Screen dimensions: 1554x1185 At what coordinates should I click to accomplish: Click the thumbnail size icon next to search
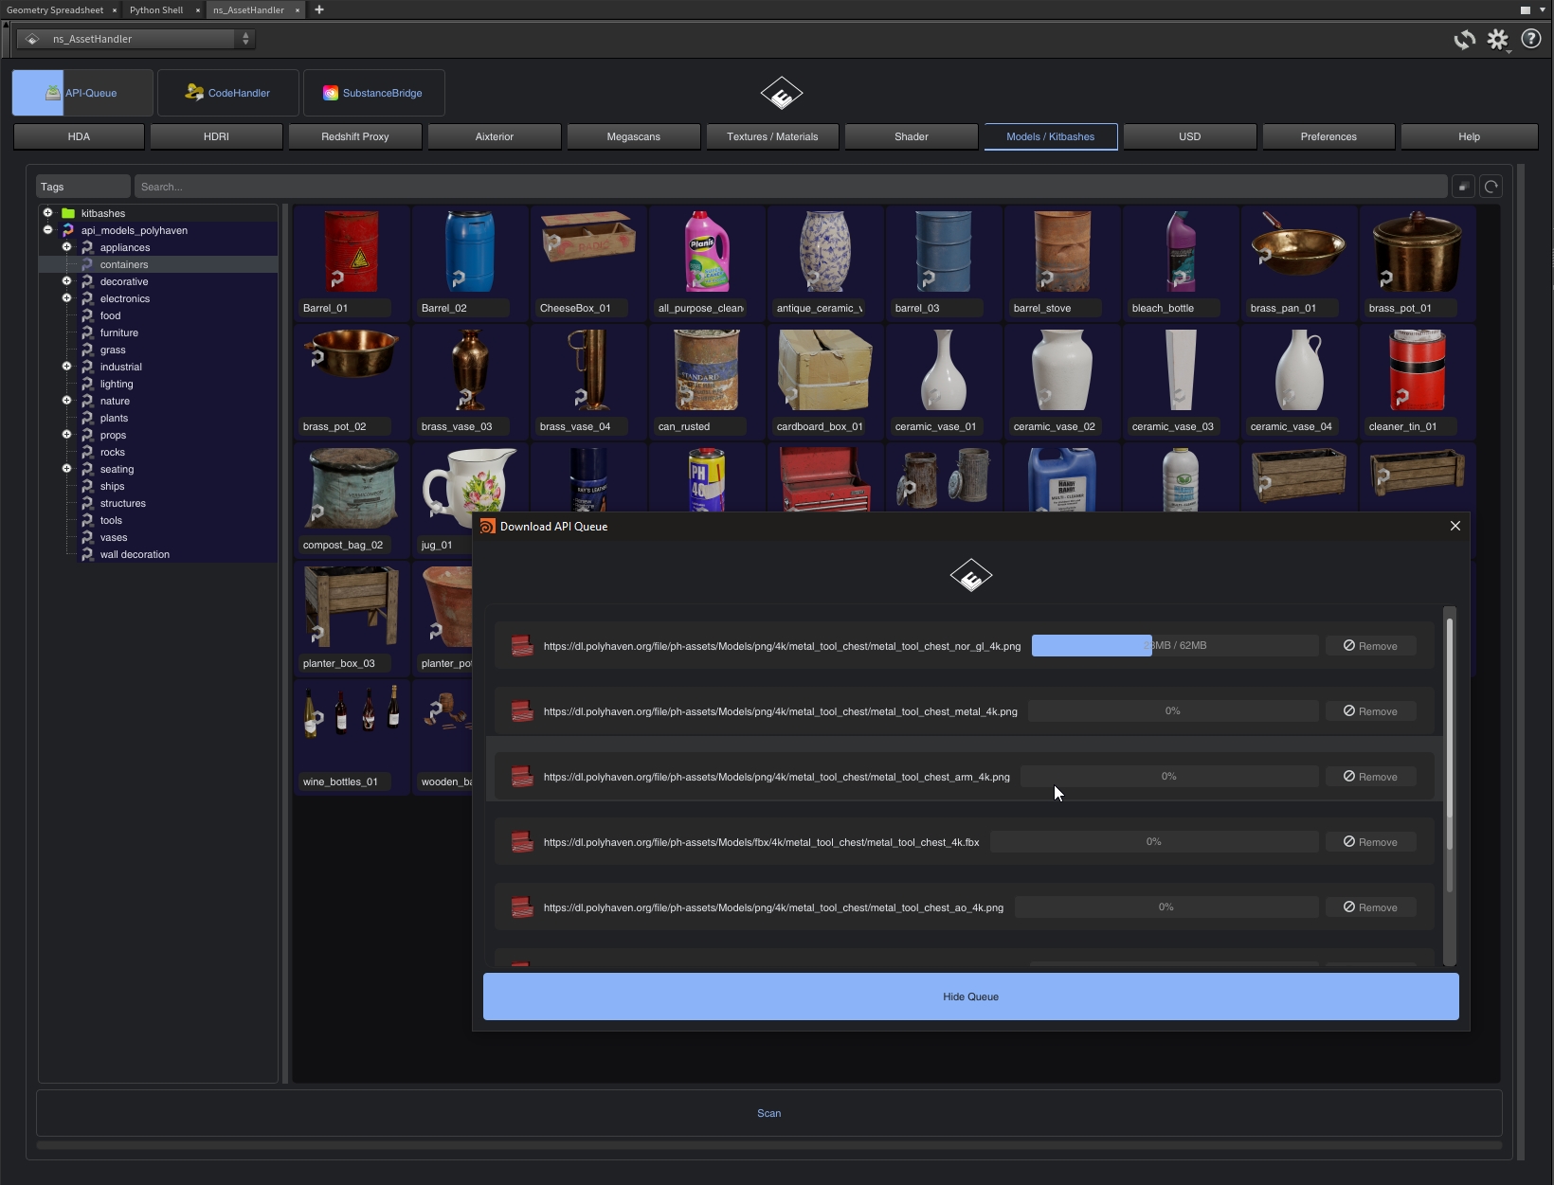pyautogui.click(x=1463, y=187)
